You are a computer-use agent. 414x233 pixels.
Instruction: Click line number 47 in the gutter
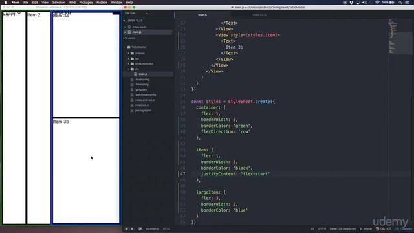[x=182, y=174]
